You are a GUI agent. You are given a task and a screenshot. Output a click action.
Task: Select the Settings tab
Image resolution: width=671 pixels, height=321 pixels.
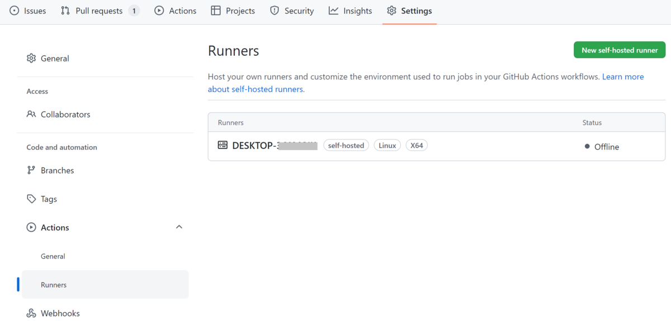pos(409,11)
